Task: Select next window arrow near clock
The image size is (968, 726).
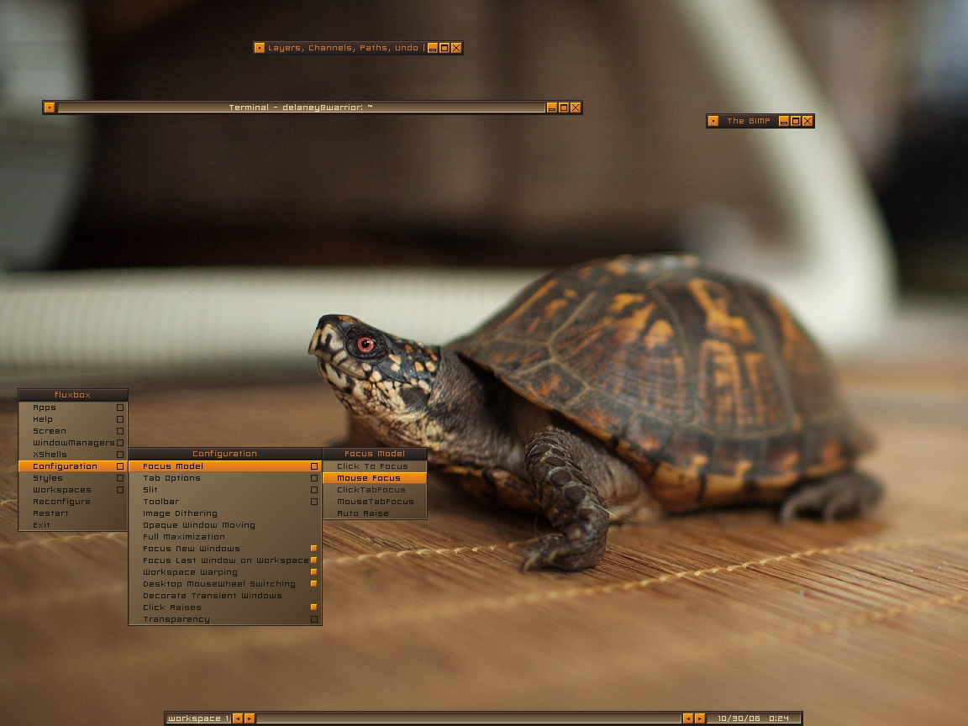Action: tap(699, 718)
